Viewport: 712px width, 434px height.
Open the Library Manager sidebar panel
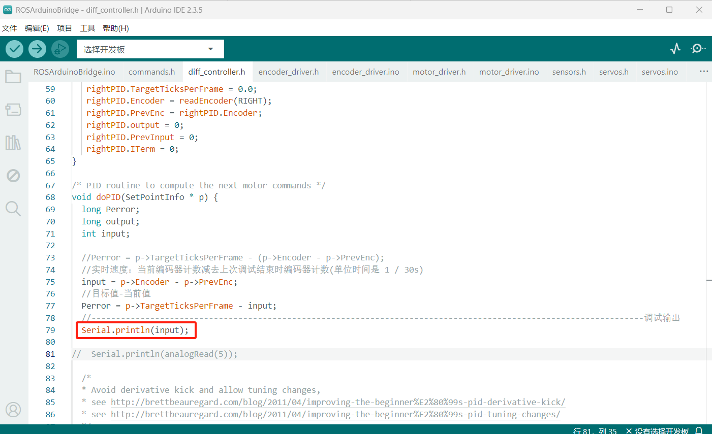pyautogui.click(x=13, y=143)
